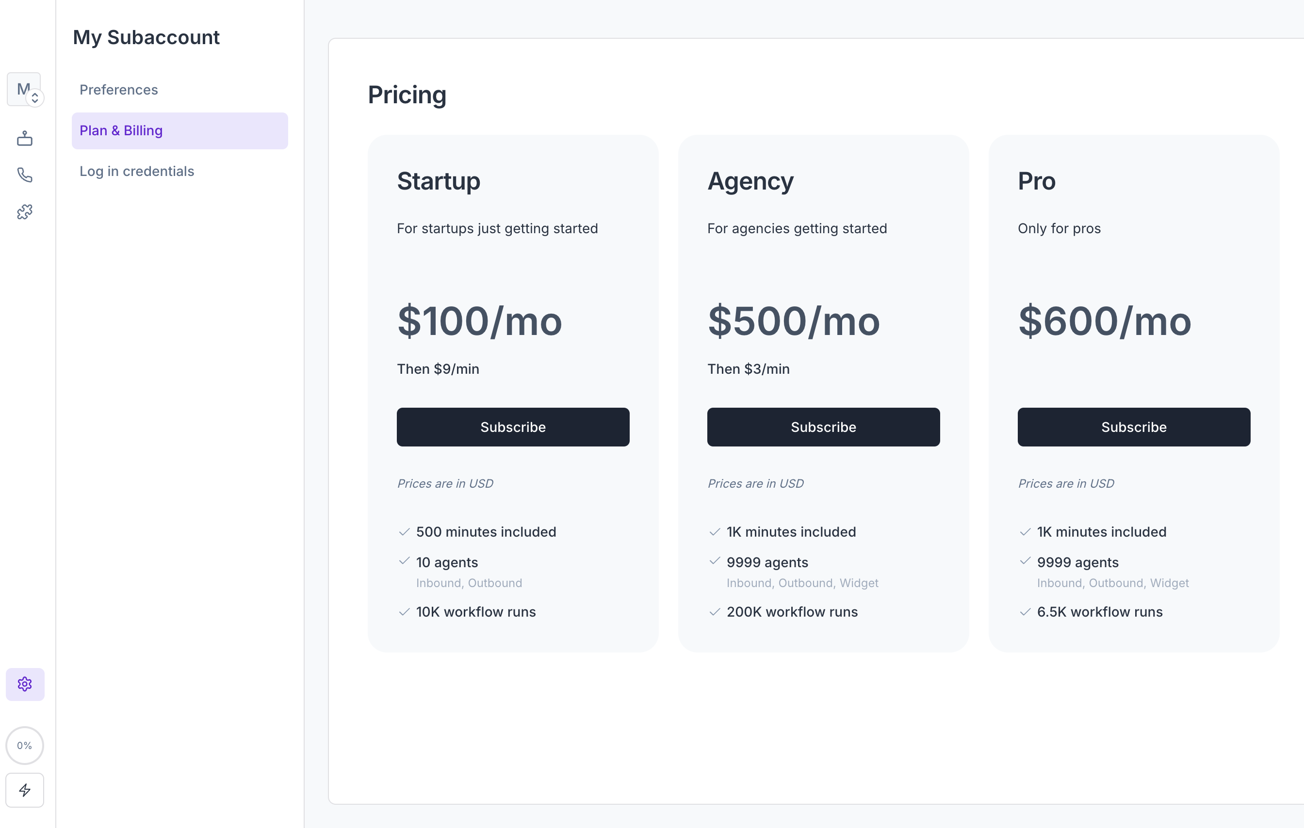Open integrations via the puzzle piece icon

pos(25,211)
